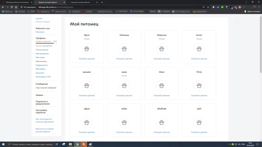
Task: Open File Explorer from taskbar
Action: (70, 144)
